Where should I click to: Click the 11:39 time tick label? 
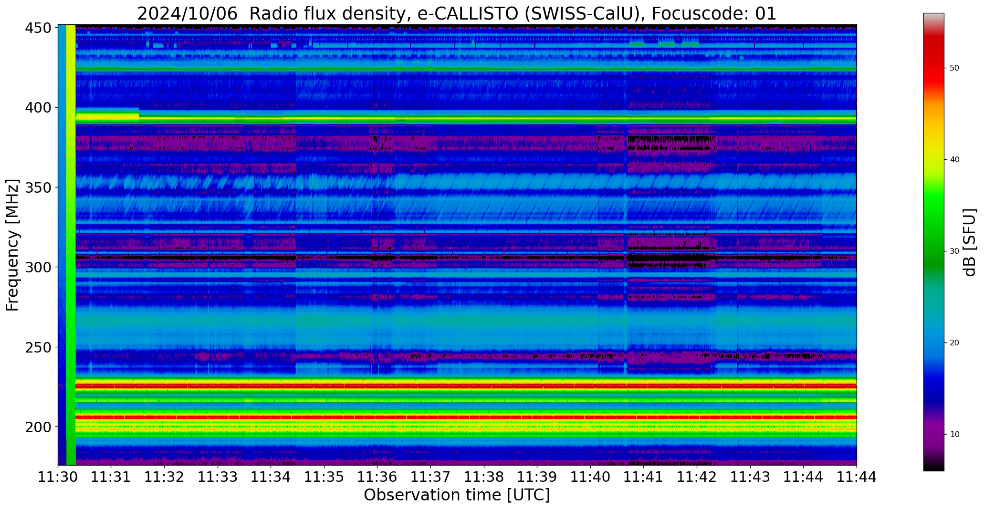click(x=537, y=477)
